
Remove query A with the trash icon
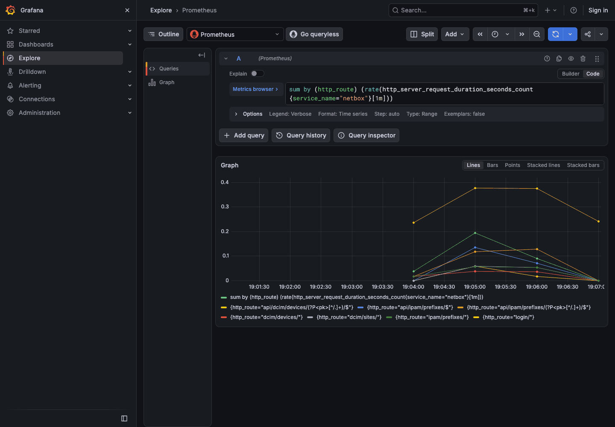tap(583, 58)
